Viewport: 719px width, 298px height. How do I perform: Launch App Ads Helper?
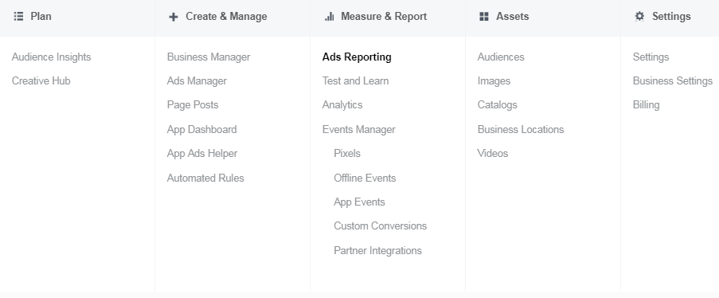(202, 153)
